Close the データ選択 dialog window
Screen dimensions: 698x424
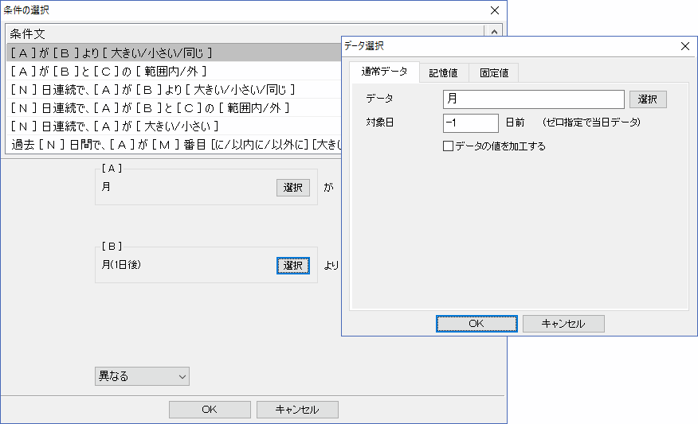tap(685, 46)
